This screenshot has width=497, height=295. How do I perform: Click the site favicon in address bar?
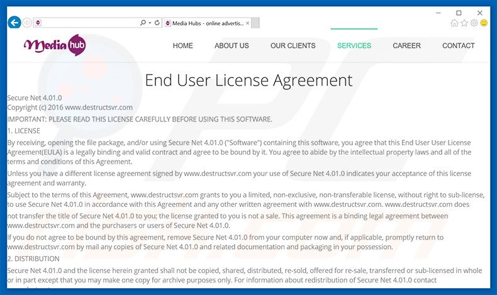coord(38,23)
